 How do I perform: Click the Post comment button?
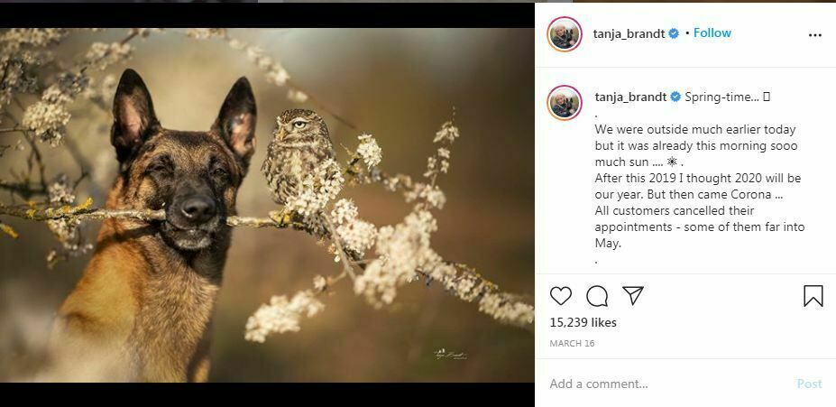point(809,384)
